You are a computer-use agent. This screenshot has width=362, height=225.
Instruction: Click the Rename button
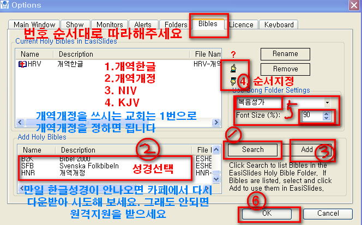tap(285, 54)
